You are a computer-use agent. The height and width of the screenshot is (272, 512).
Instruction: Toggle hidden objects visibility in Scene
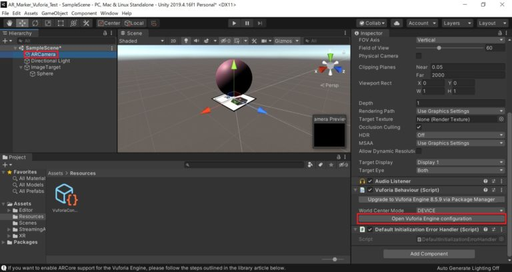point(225,41)
